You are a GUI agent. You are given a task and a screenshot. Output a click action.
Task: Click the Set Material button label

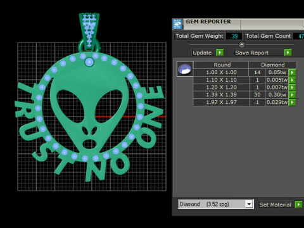[275, 205]
